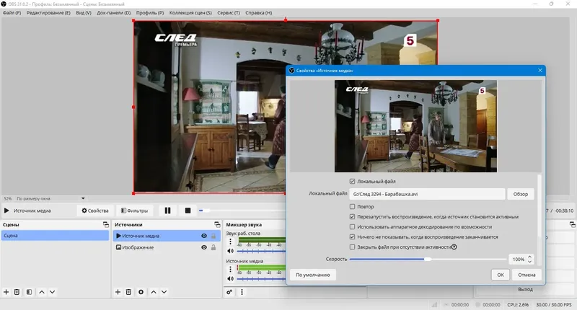
Task: Remove the selected source with the trash icon
Action: coord(128,292)
